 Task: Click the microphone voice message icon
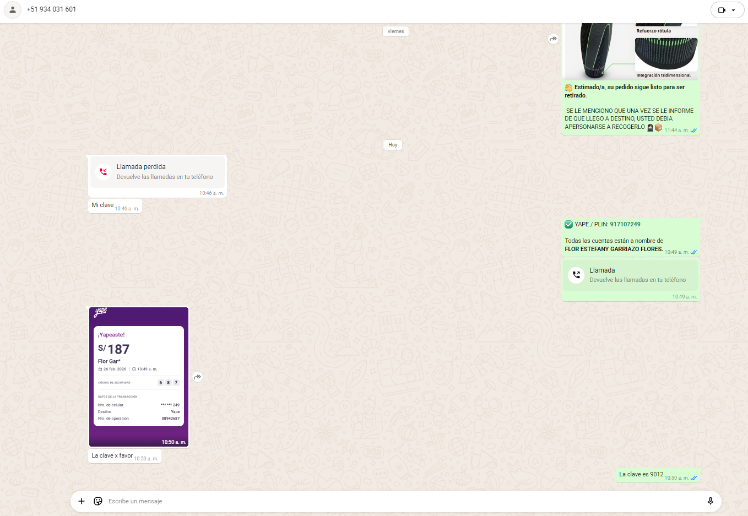pyautogui.click(x=710, y=501)
